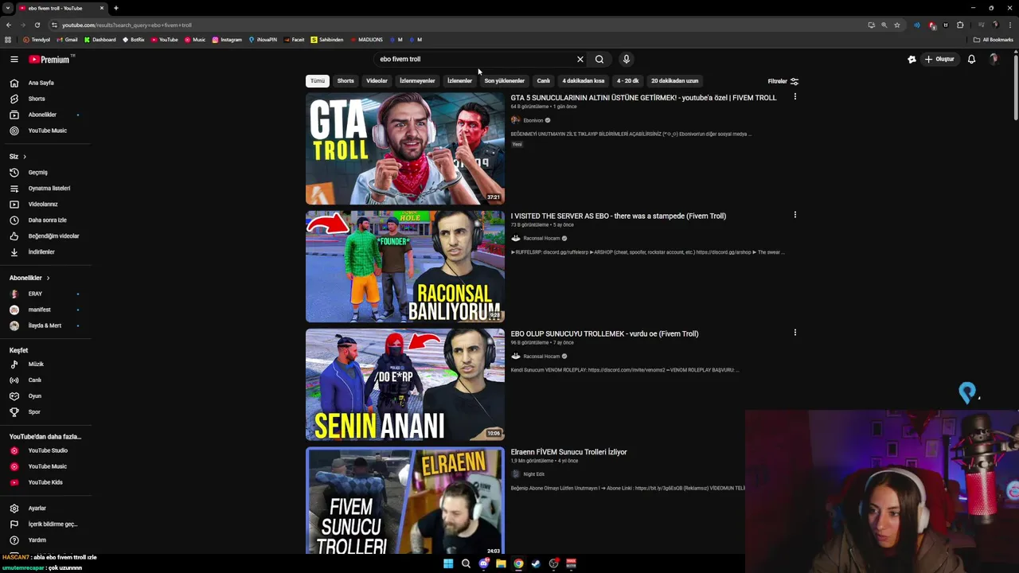Open the Faceit bookmark

coord(294,40)
